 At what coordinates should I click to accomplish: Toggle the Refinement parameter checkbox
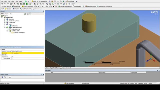click(x=2, y=59)
